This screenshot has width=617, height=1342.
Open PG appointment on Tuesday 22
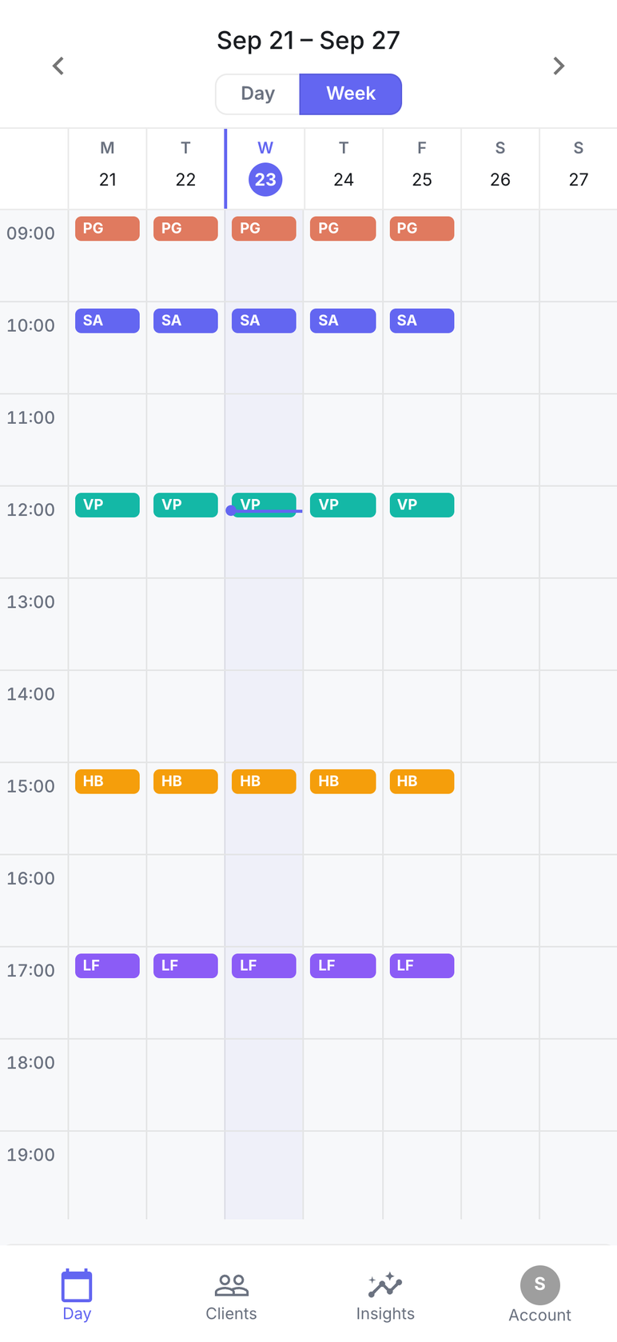(x=185, y=229)
